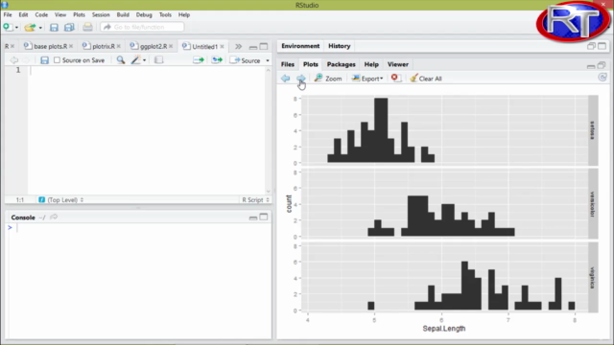
Task: Open the Source options dropdown arrow
Action: 268,61
